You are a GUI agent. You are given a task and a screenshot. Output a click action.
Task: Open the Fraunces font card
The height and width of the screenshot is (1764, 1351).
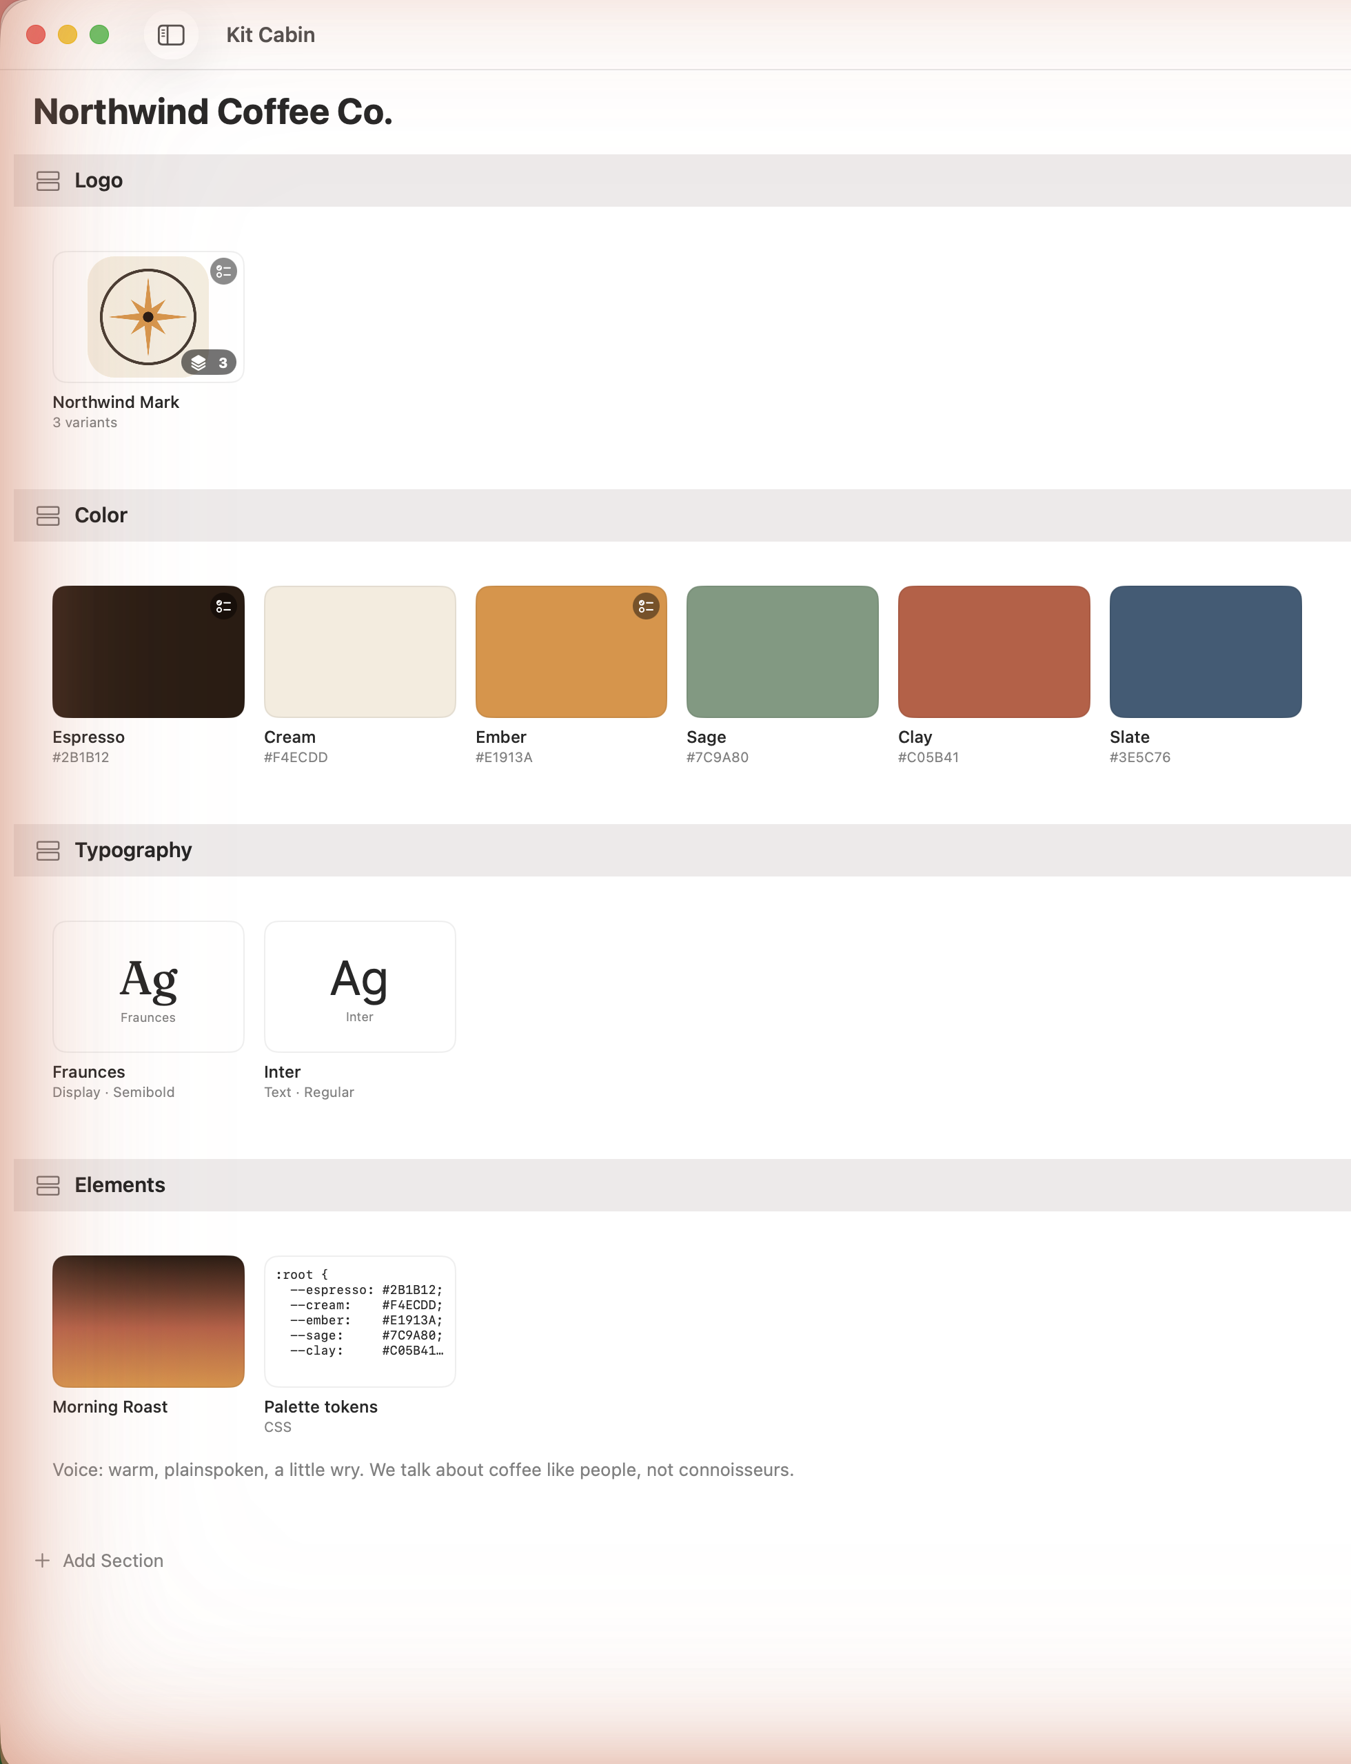148,987
